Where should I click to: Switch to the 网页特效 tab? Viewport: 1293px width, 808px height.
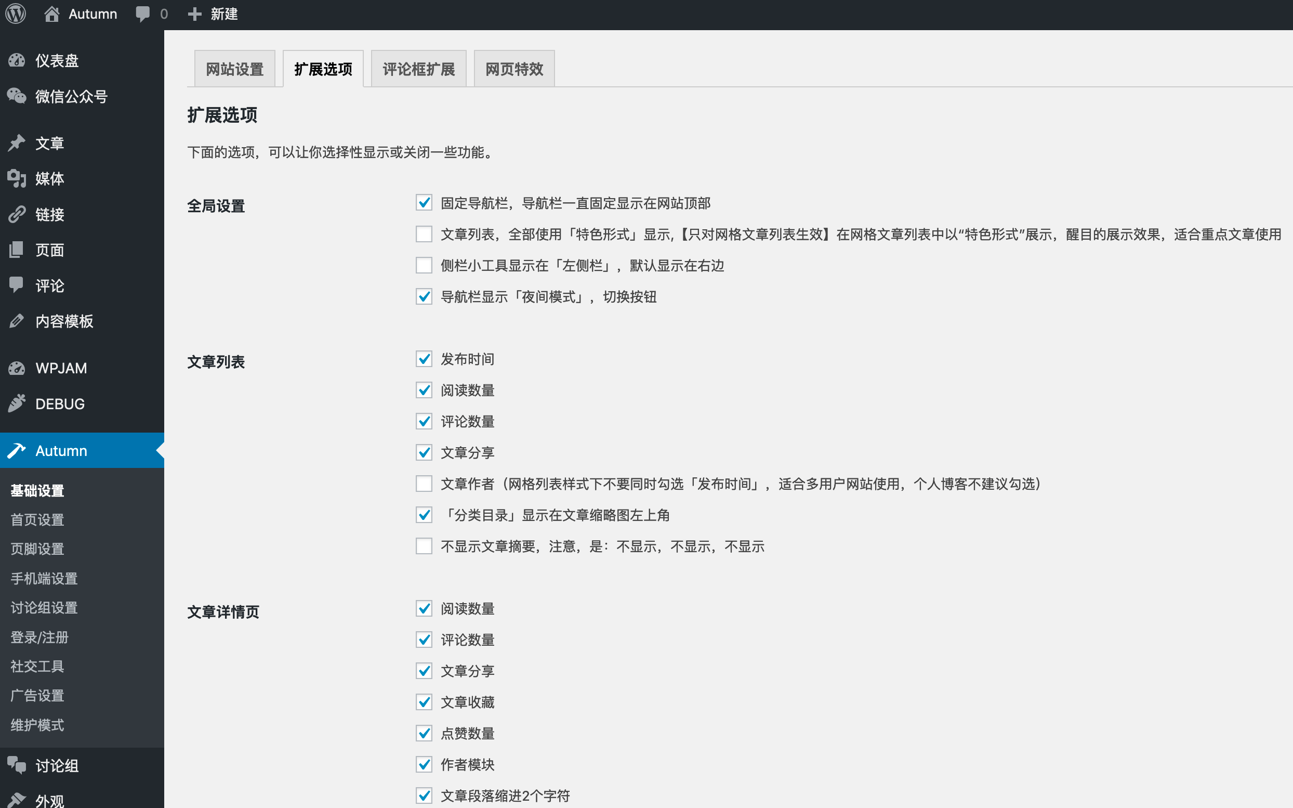coord(514,69)
